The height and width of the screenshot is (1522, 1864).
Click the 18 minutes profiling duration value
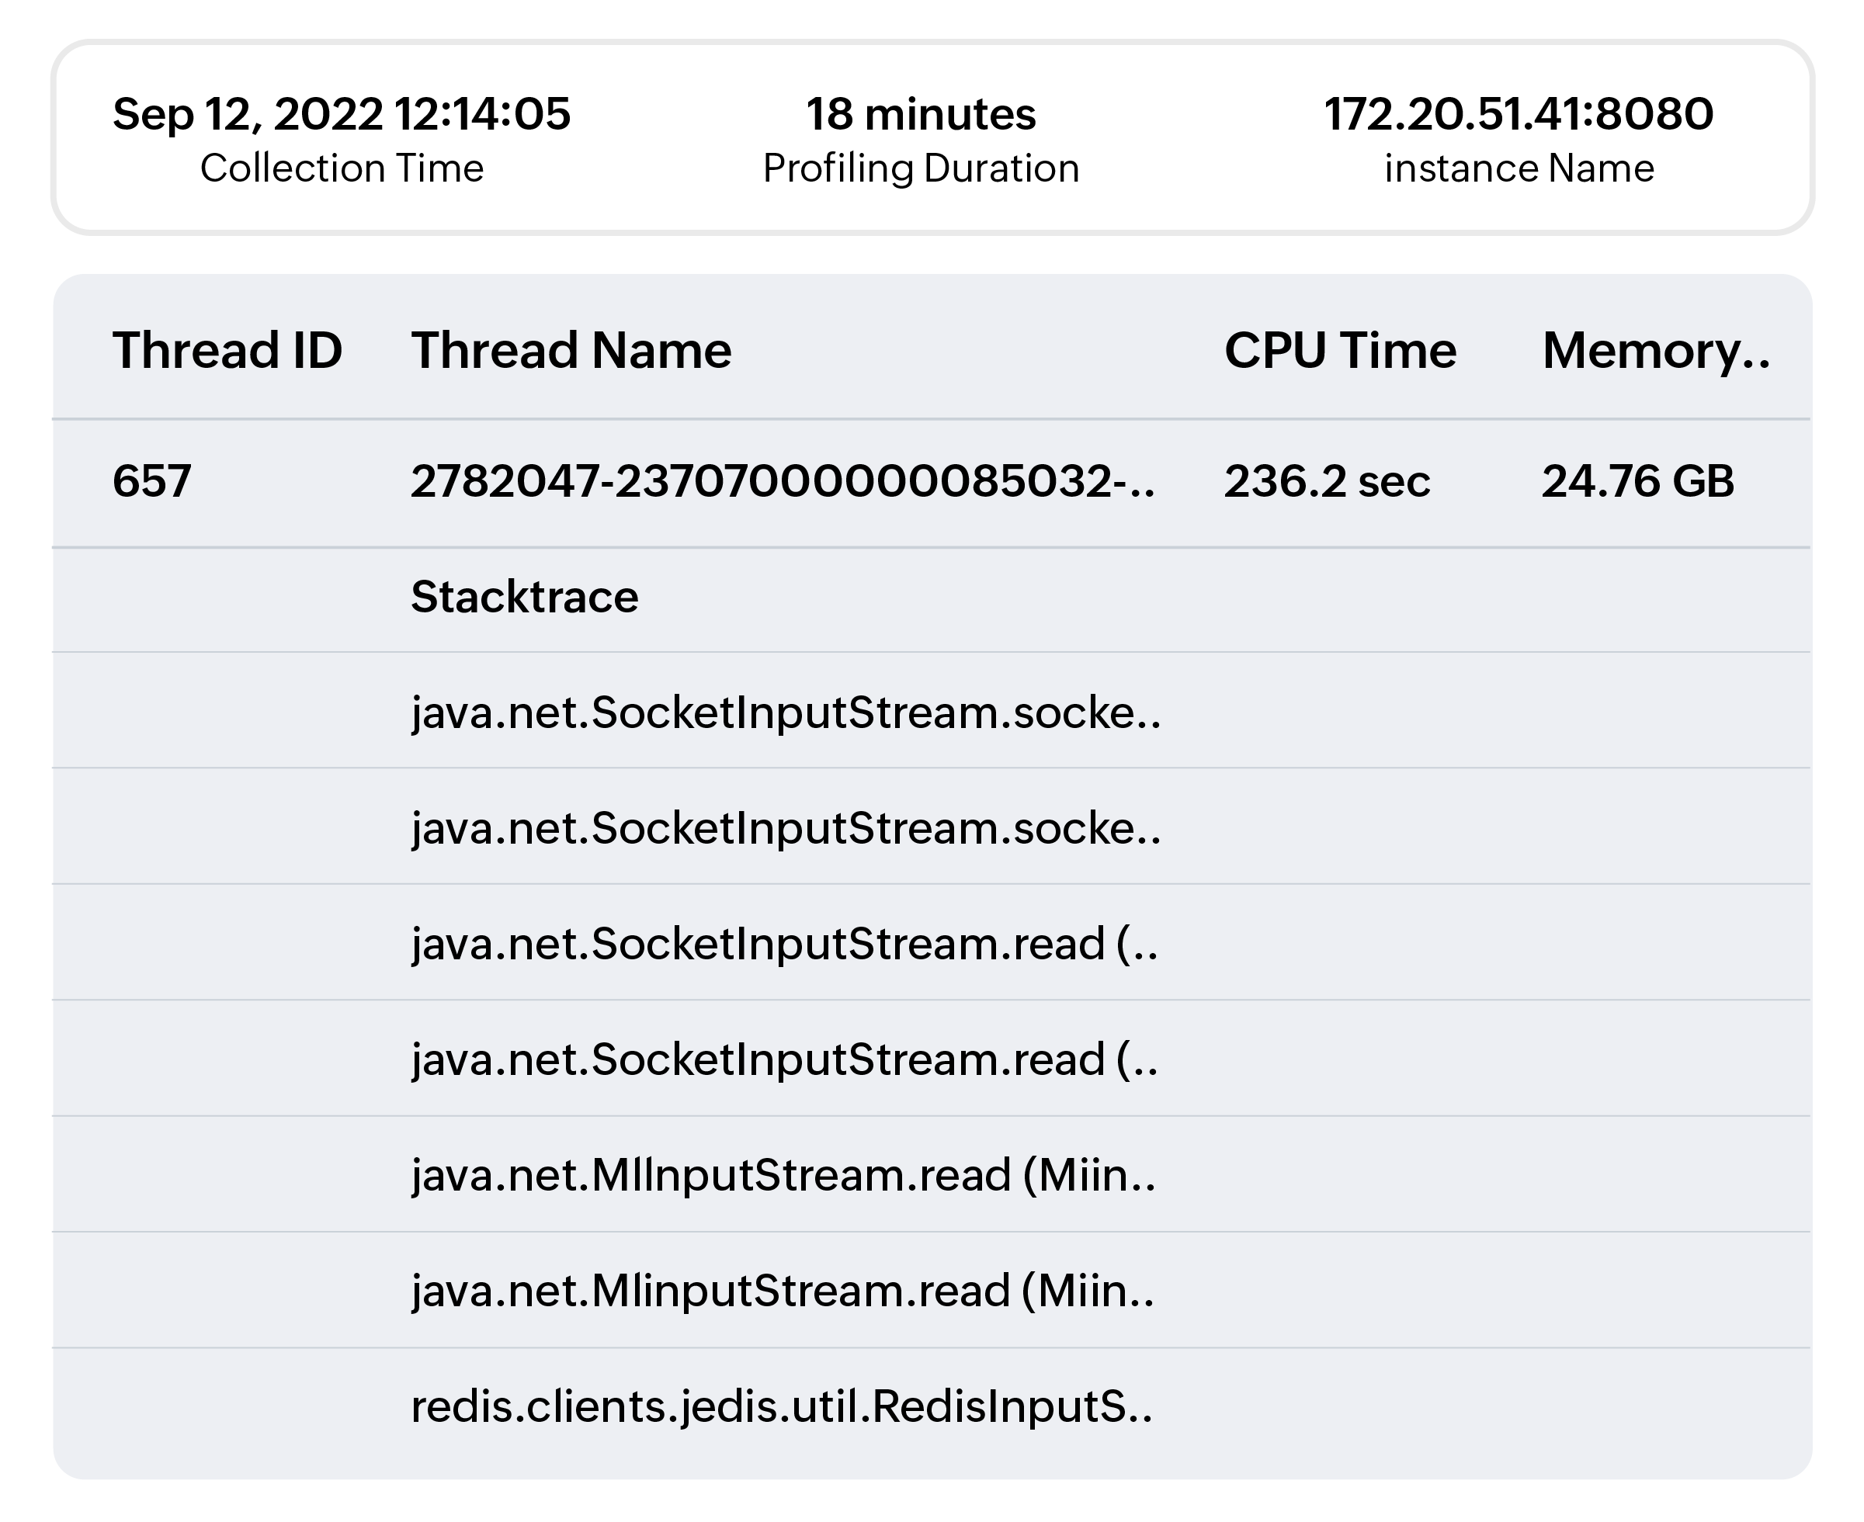(x=921, y=114)
